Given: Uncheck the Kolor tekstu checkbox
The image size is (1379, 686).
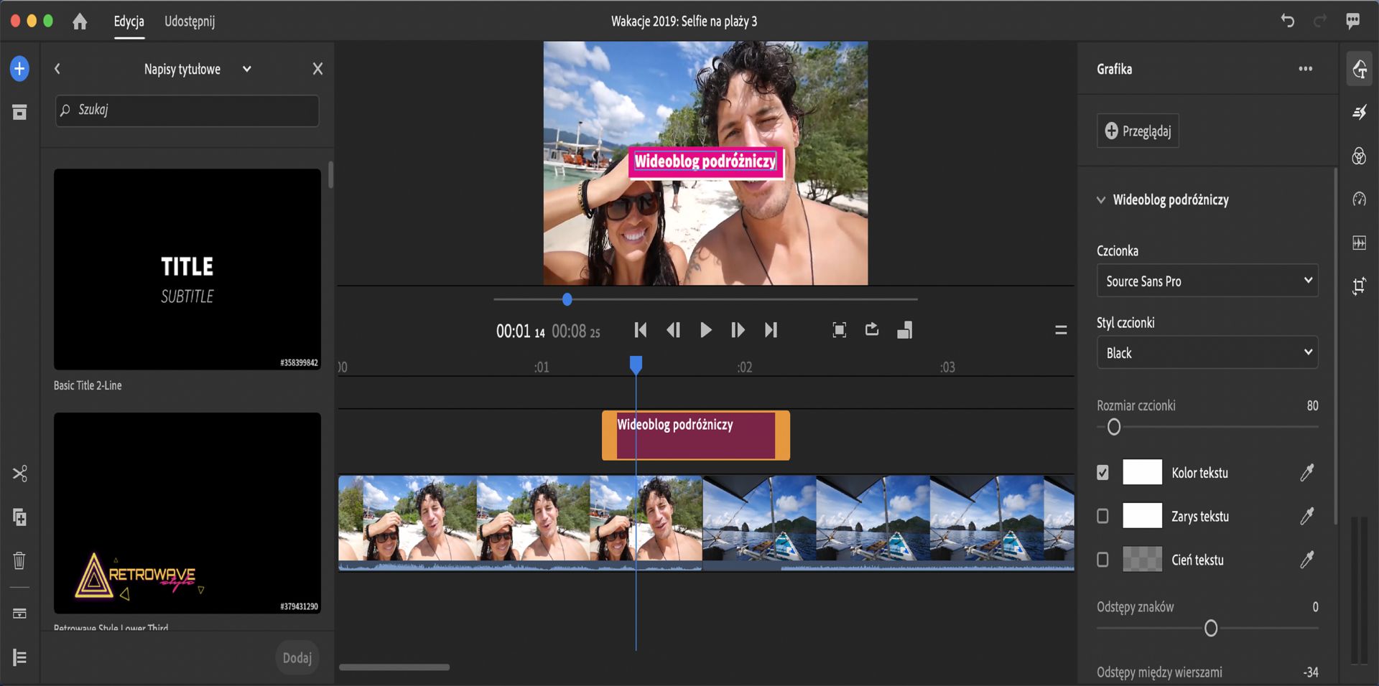Looking at the screenshot, I should tap(1102, 472).
